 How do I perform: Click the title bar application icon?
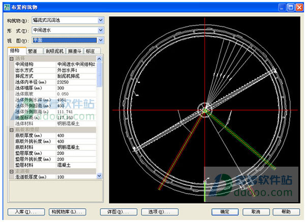[x=7, y=7]
